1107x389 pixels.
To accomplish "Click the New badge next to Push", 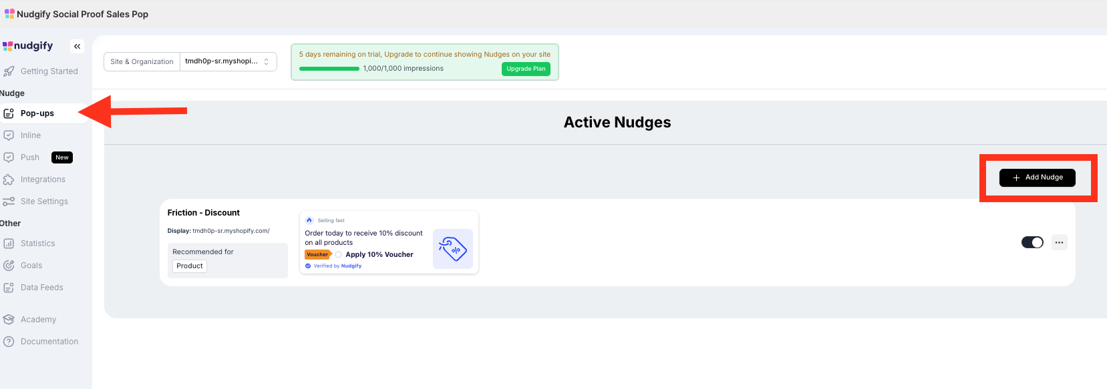I will pyautogui.click(x=62, y=157).
